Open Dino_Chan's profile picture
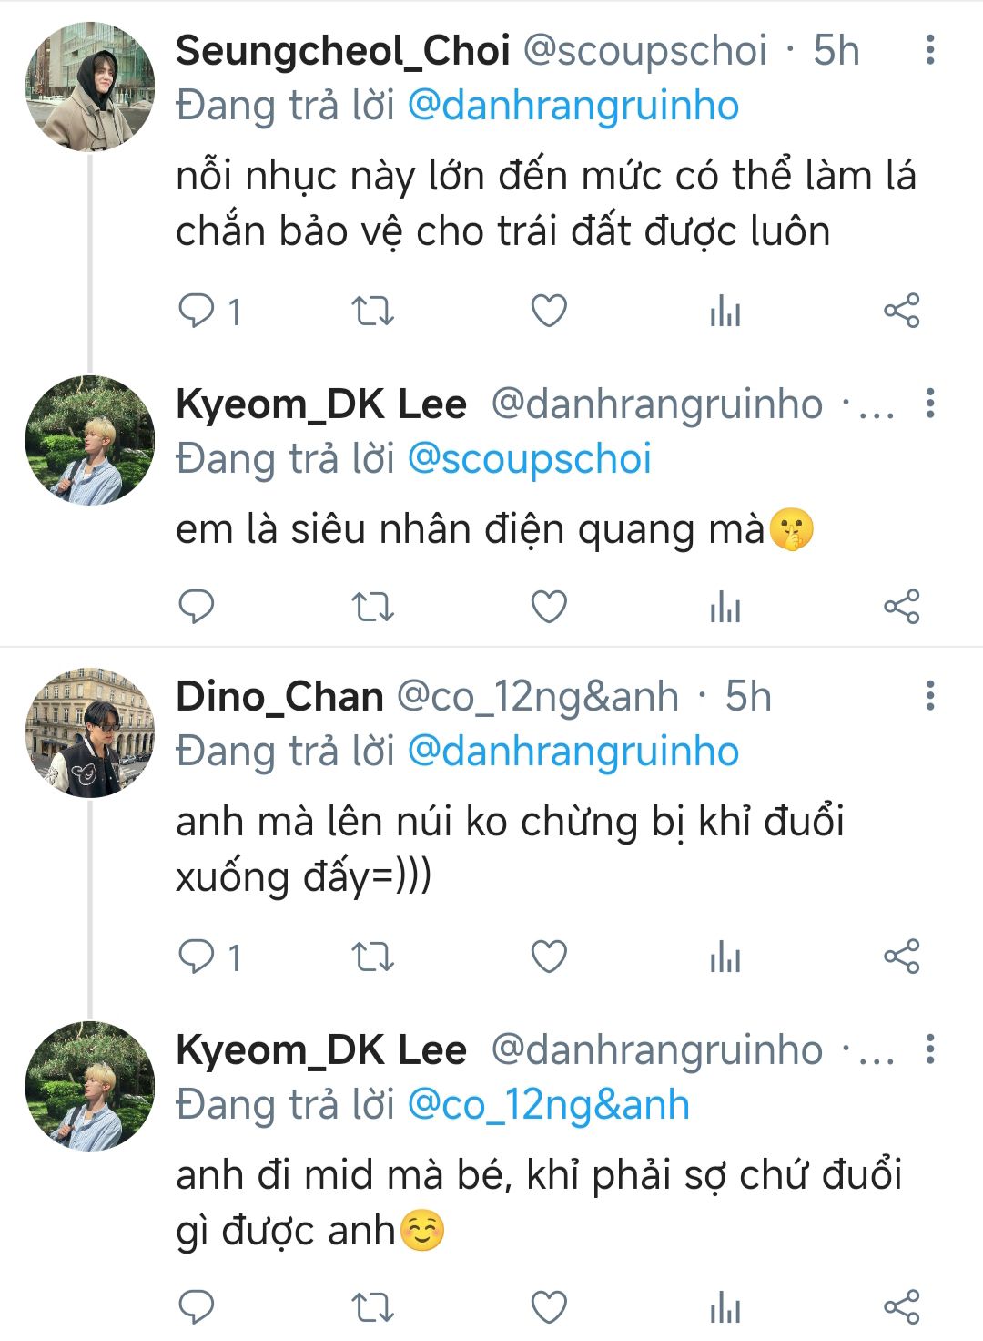The height and width of the screenshot is (1341, 983). (x=89, y=733)
